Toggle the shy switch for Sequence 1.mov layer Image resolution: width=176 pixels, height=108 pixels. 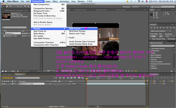46,84
